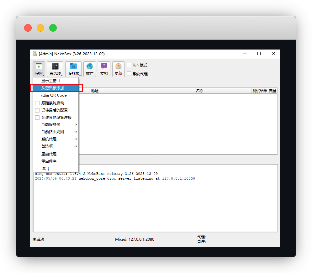Choose 扫描 QR Code from menu
This screenshot has width=312, height=273.
click(54, 95)
